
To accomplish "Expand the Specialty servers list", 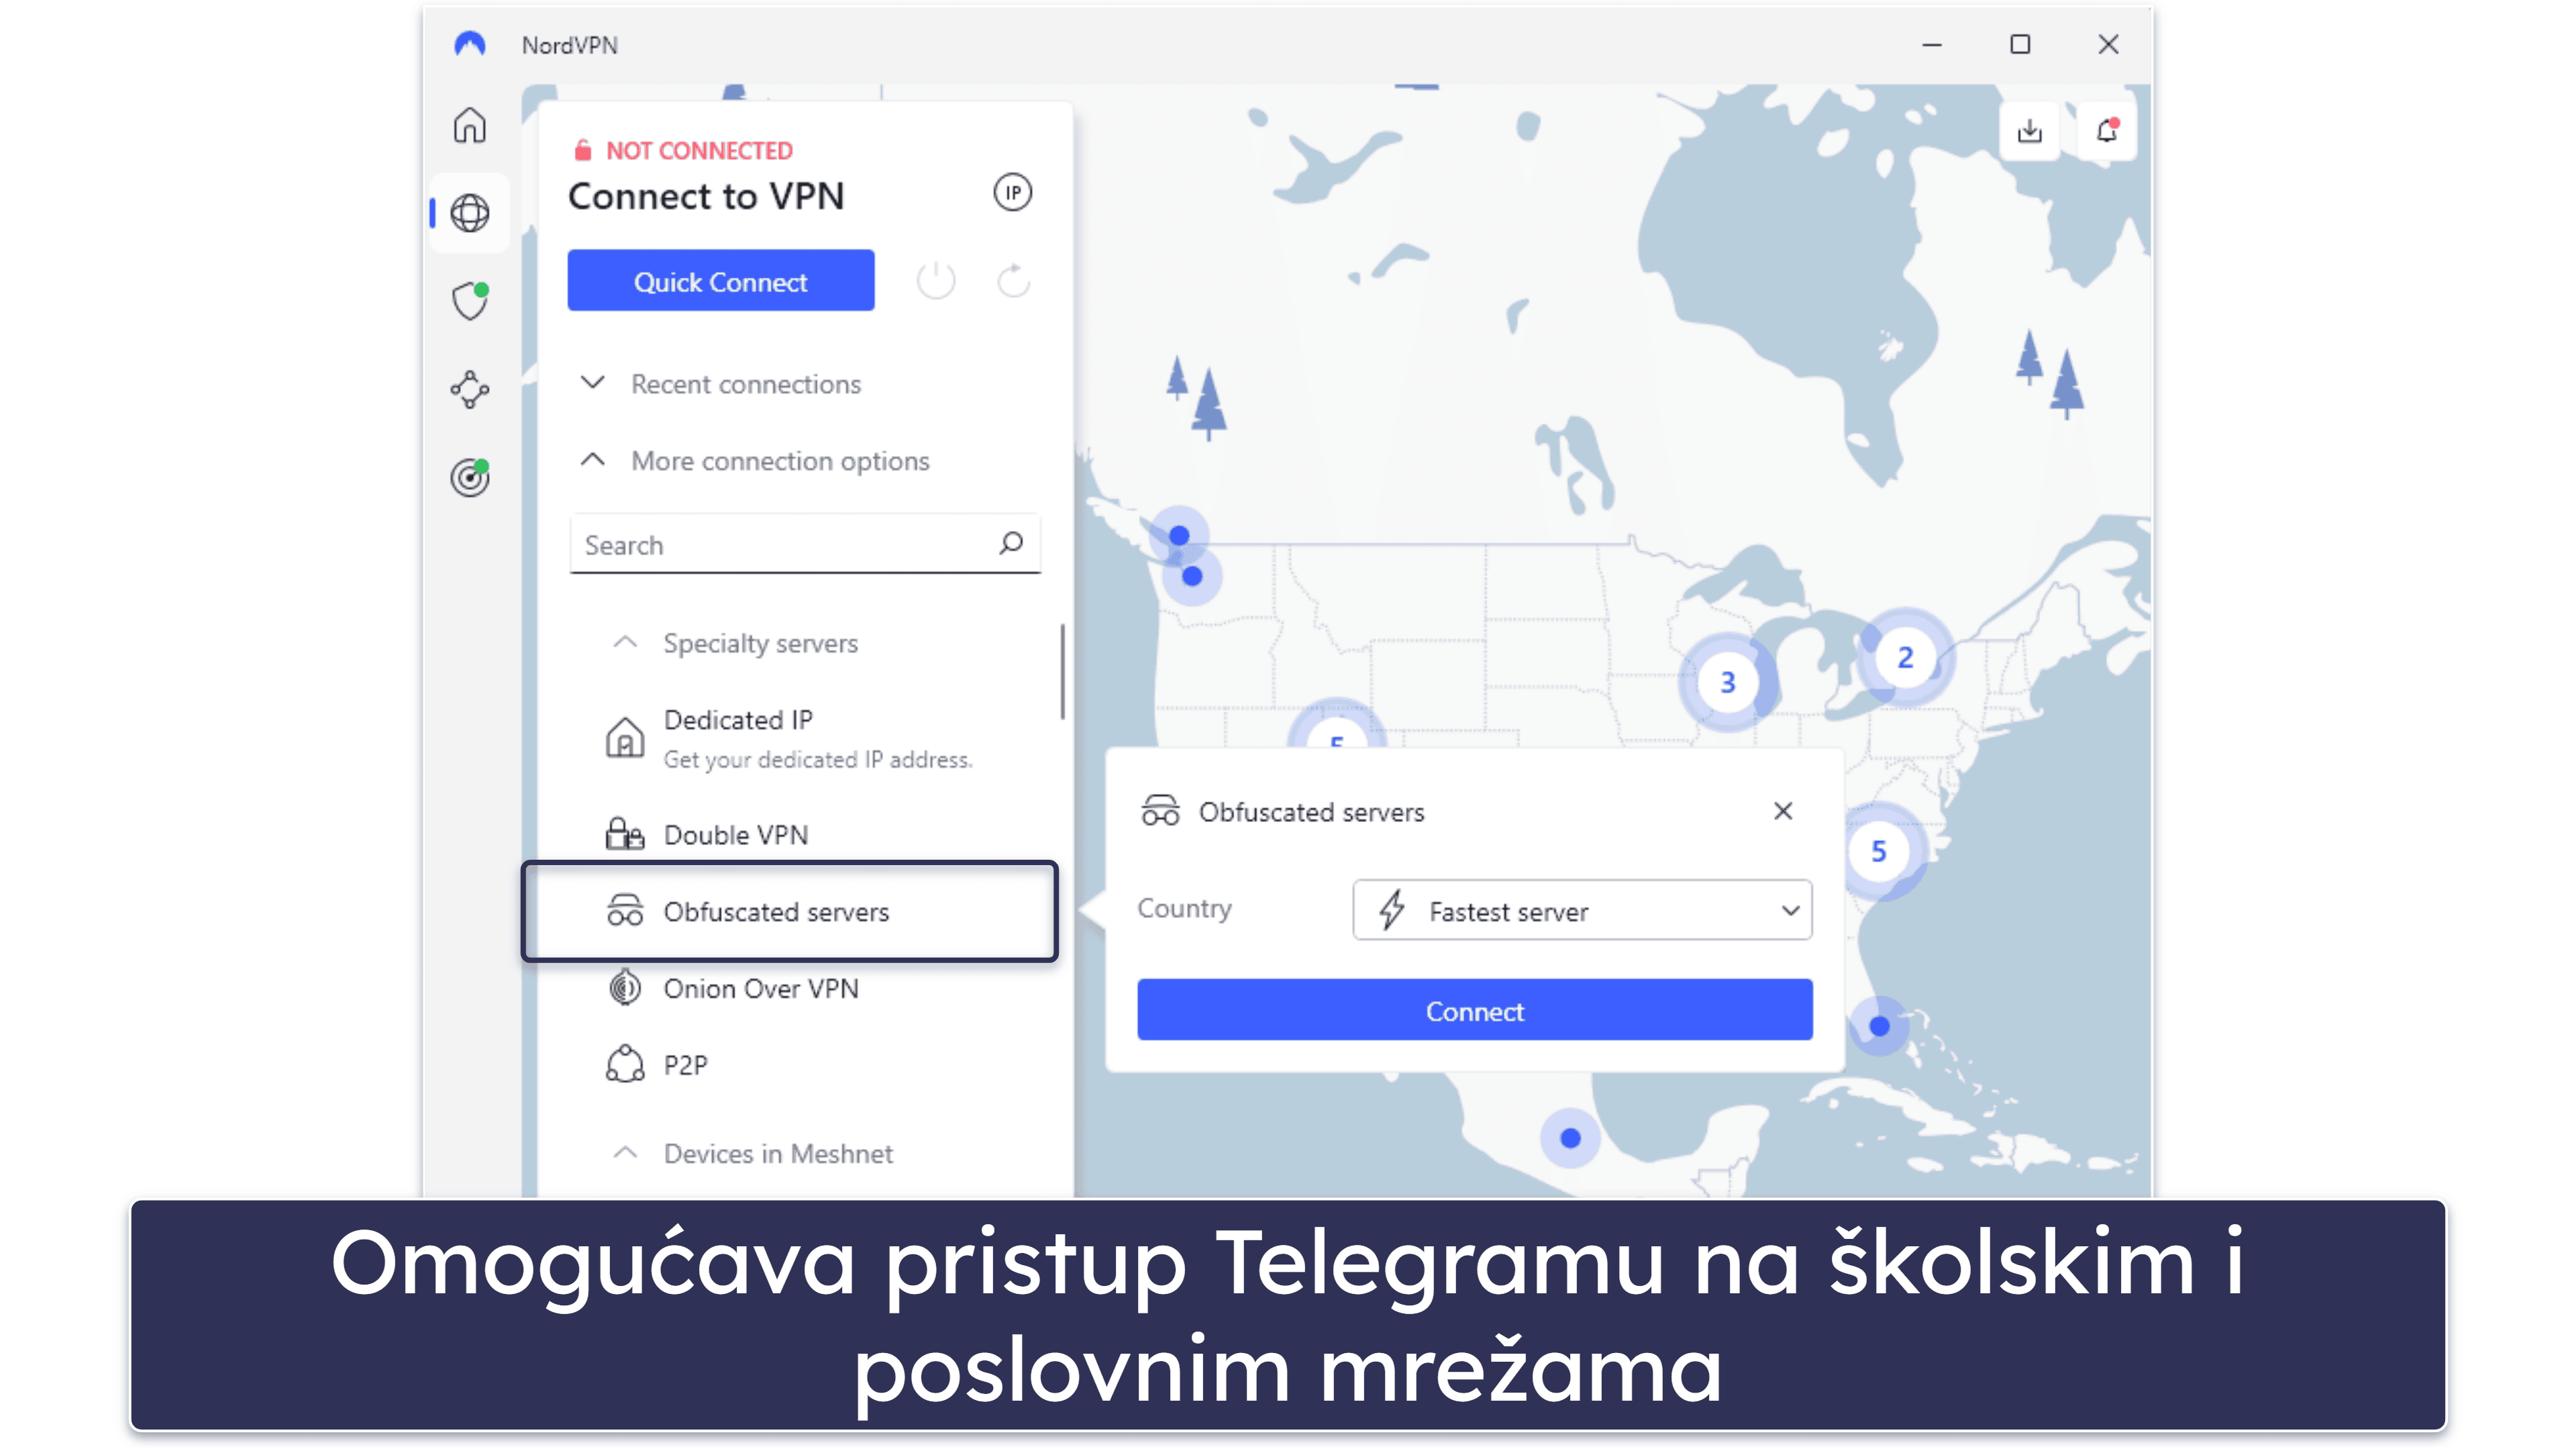I will tap(762, 640).
